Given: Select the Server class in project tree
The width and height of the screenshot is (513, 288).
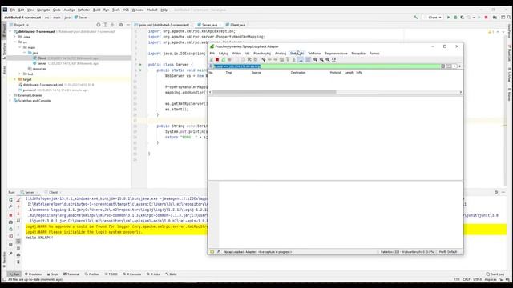Looking at the screenshot, I should (x=42, y=63).
